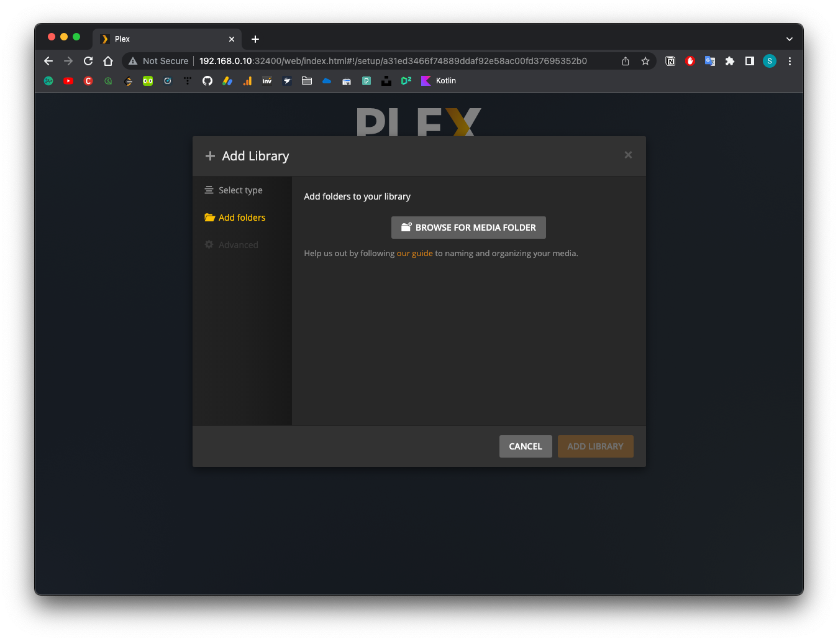Open the Chrome three-dot menu
Viewport: 838px width, 641px height.
click(x=790, y=61)
